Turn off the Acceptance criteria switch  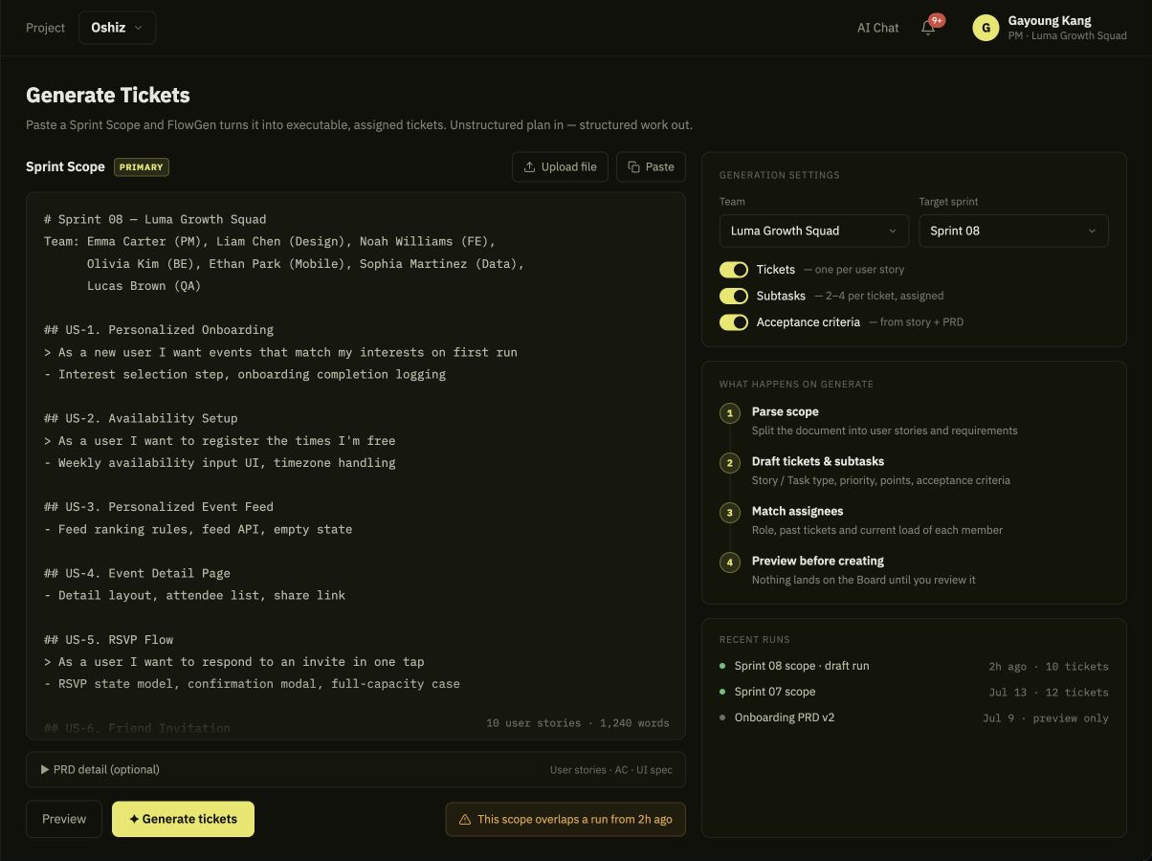coord(734,322)
